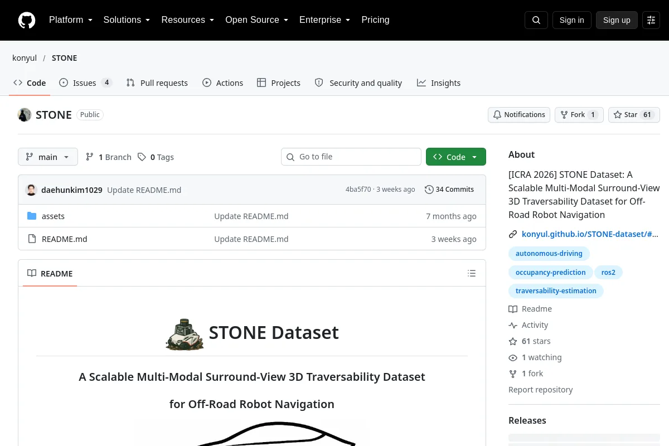Expand the Open Source menu
669x446 pixels.
[x=256, y=20]
